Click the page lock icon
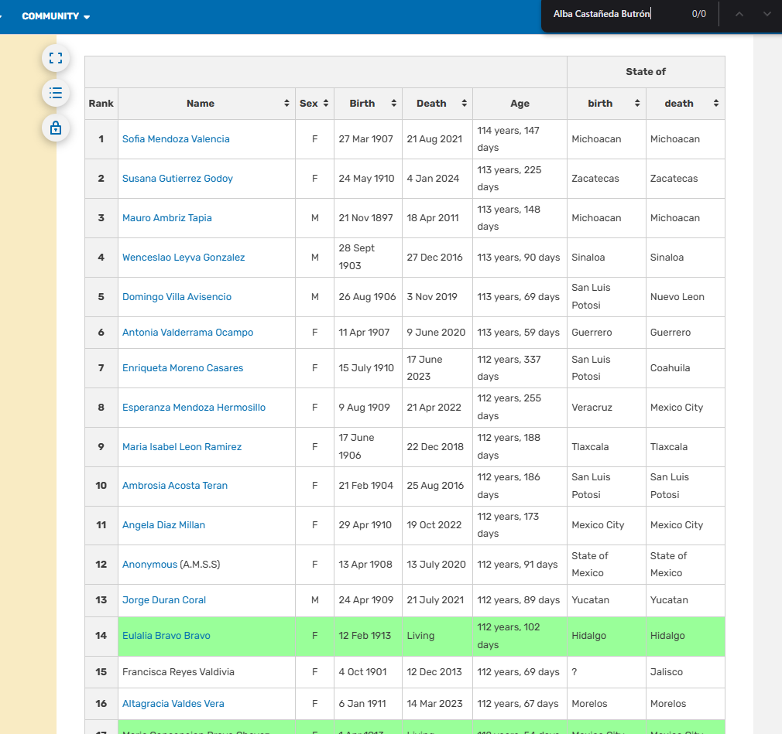Viewport: 782px width, 734px height. tap(55, 128)
